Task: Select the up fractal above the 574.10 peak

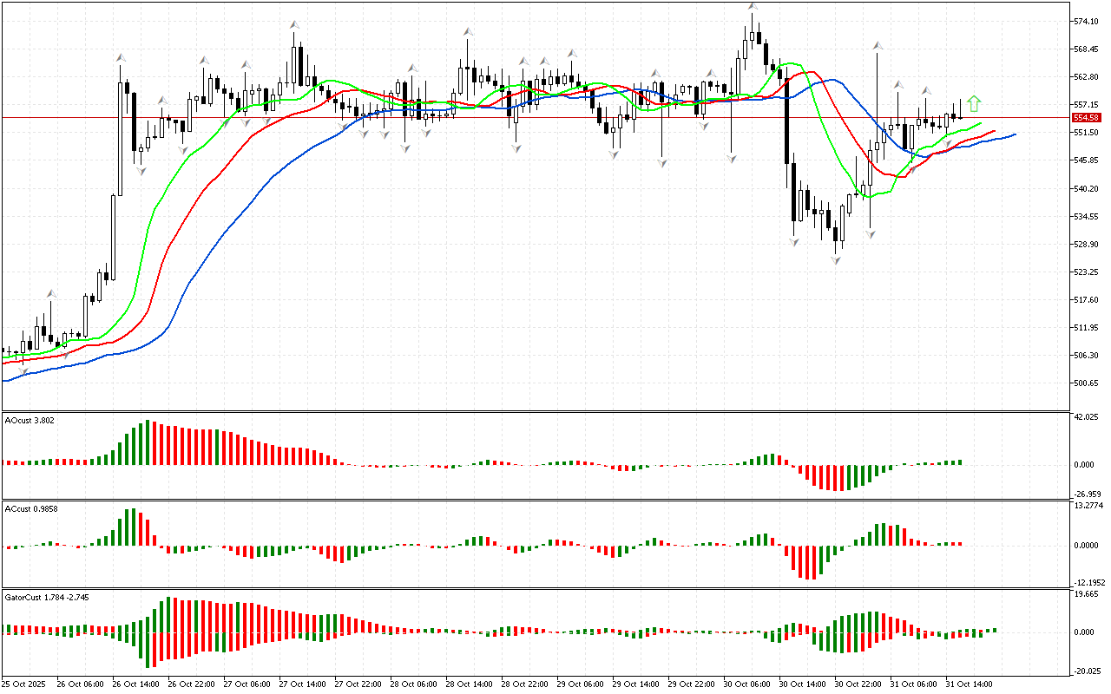Action: tap(753, 7)
